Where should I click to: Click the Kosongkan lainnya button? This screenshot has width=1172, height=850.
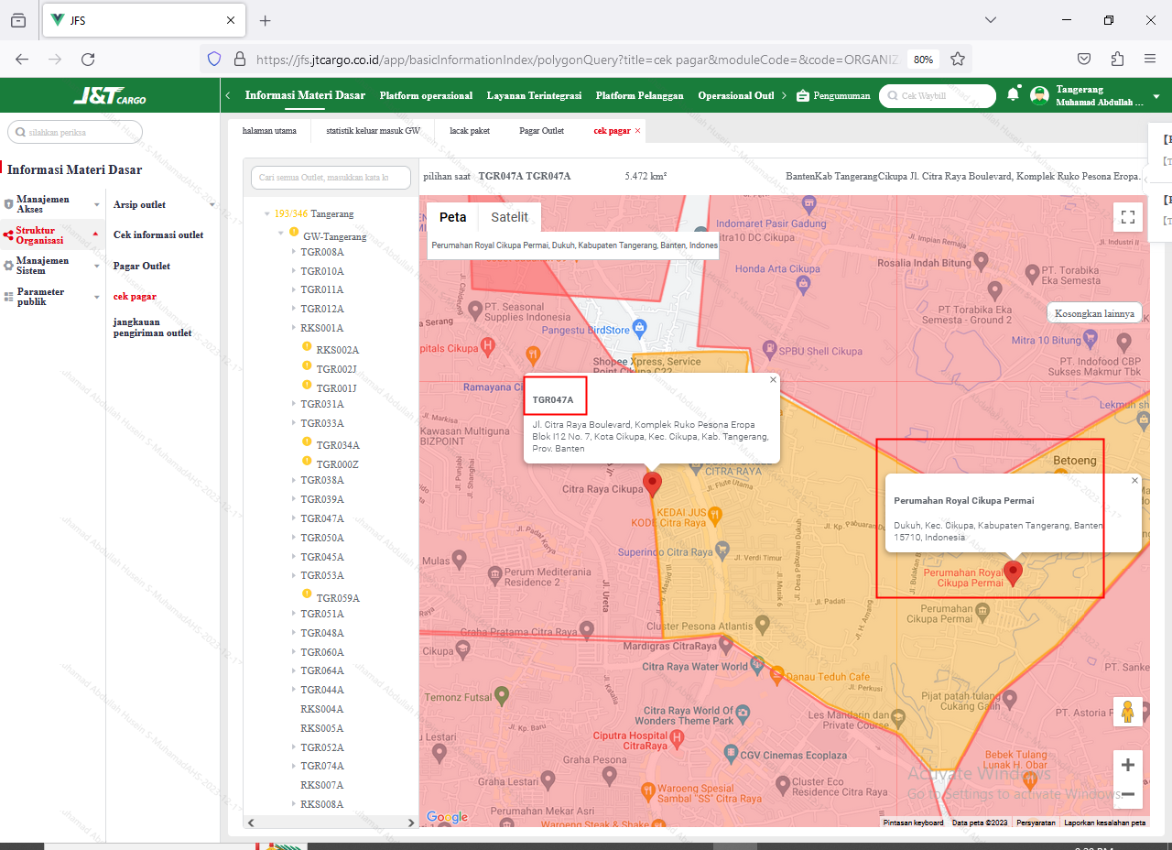pyautogui.click(x=1094, y=313)
